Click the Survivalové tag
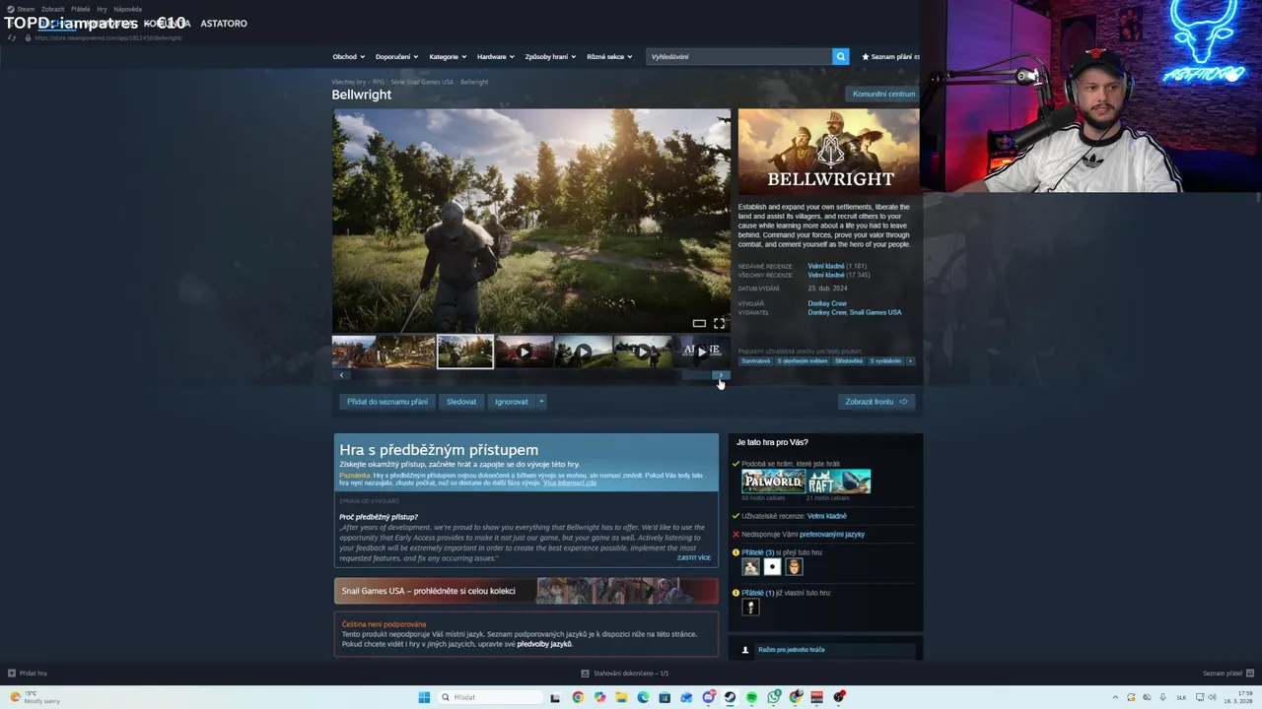This screenshot has height=709, width=1262. coord(755,361)
